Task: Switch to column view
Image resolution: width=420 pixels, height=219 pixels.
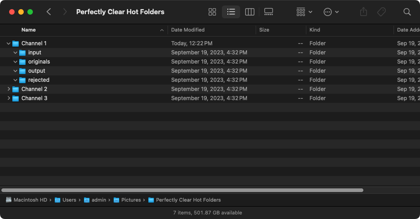Action: [x=250, y=12]
